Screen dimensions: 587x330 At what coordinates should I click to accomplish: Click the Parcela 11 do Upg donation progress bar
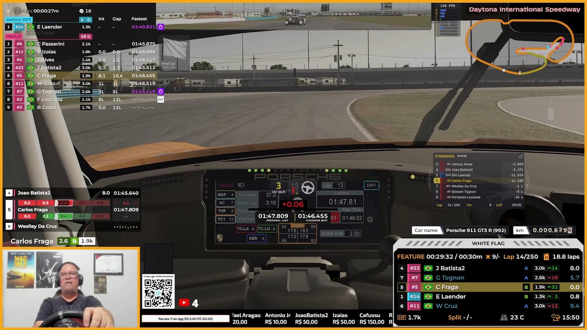pos(185,319)
